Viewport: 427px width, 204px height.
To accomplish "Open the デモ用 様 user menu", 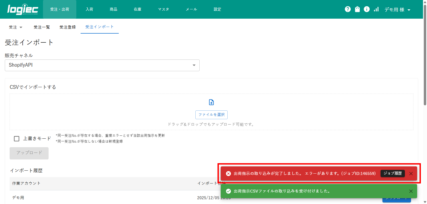I will click(x=397, y=10).
